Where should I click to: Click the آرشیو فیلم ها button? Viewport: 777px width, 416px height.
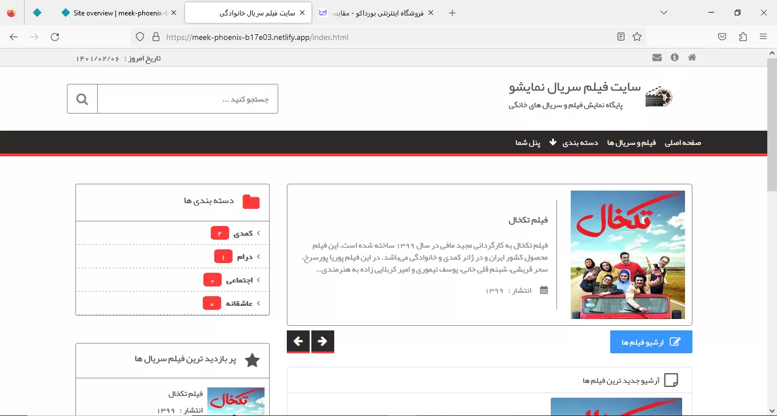click(x=651, y=342)
